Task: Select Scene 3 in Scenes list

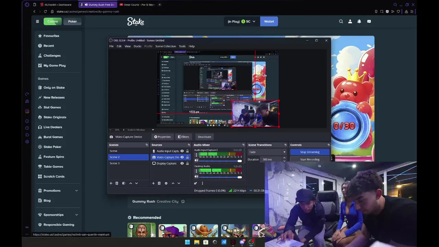Action: pyautogui.click(x=129, y=163)
